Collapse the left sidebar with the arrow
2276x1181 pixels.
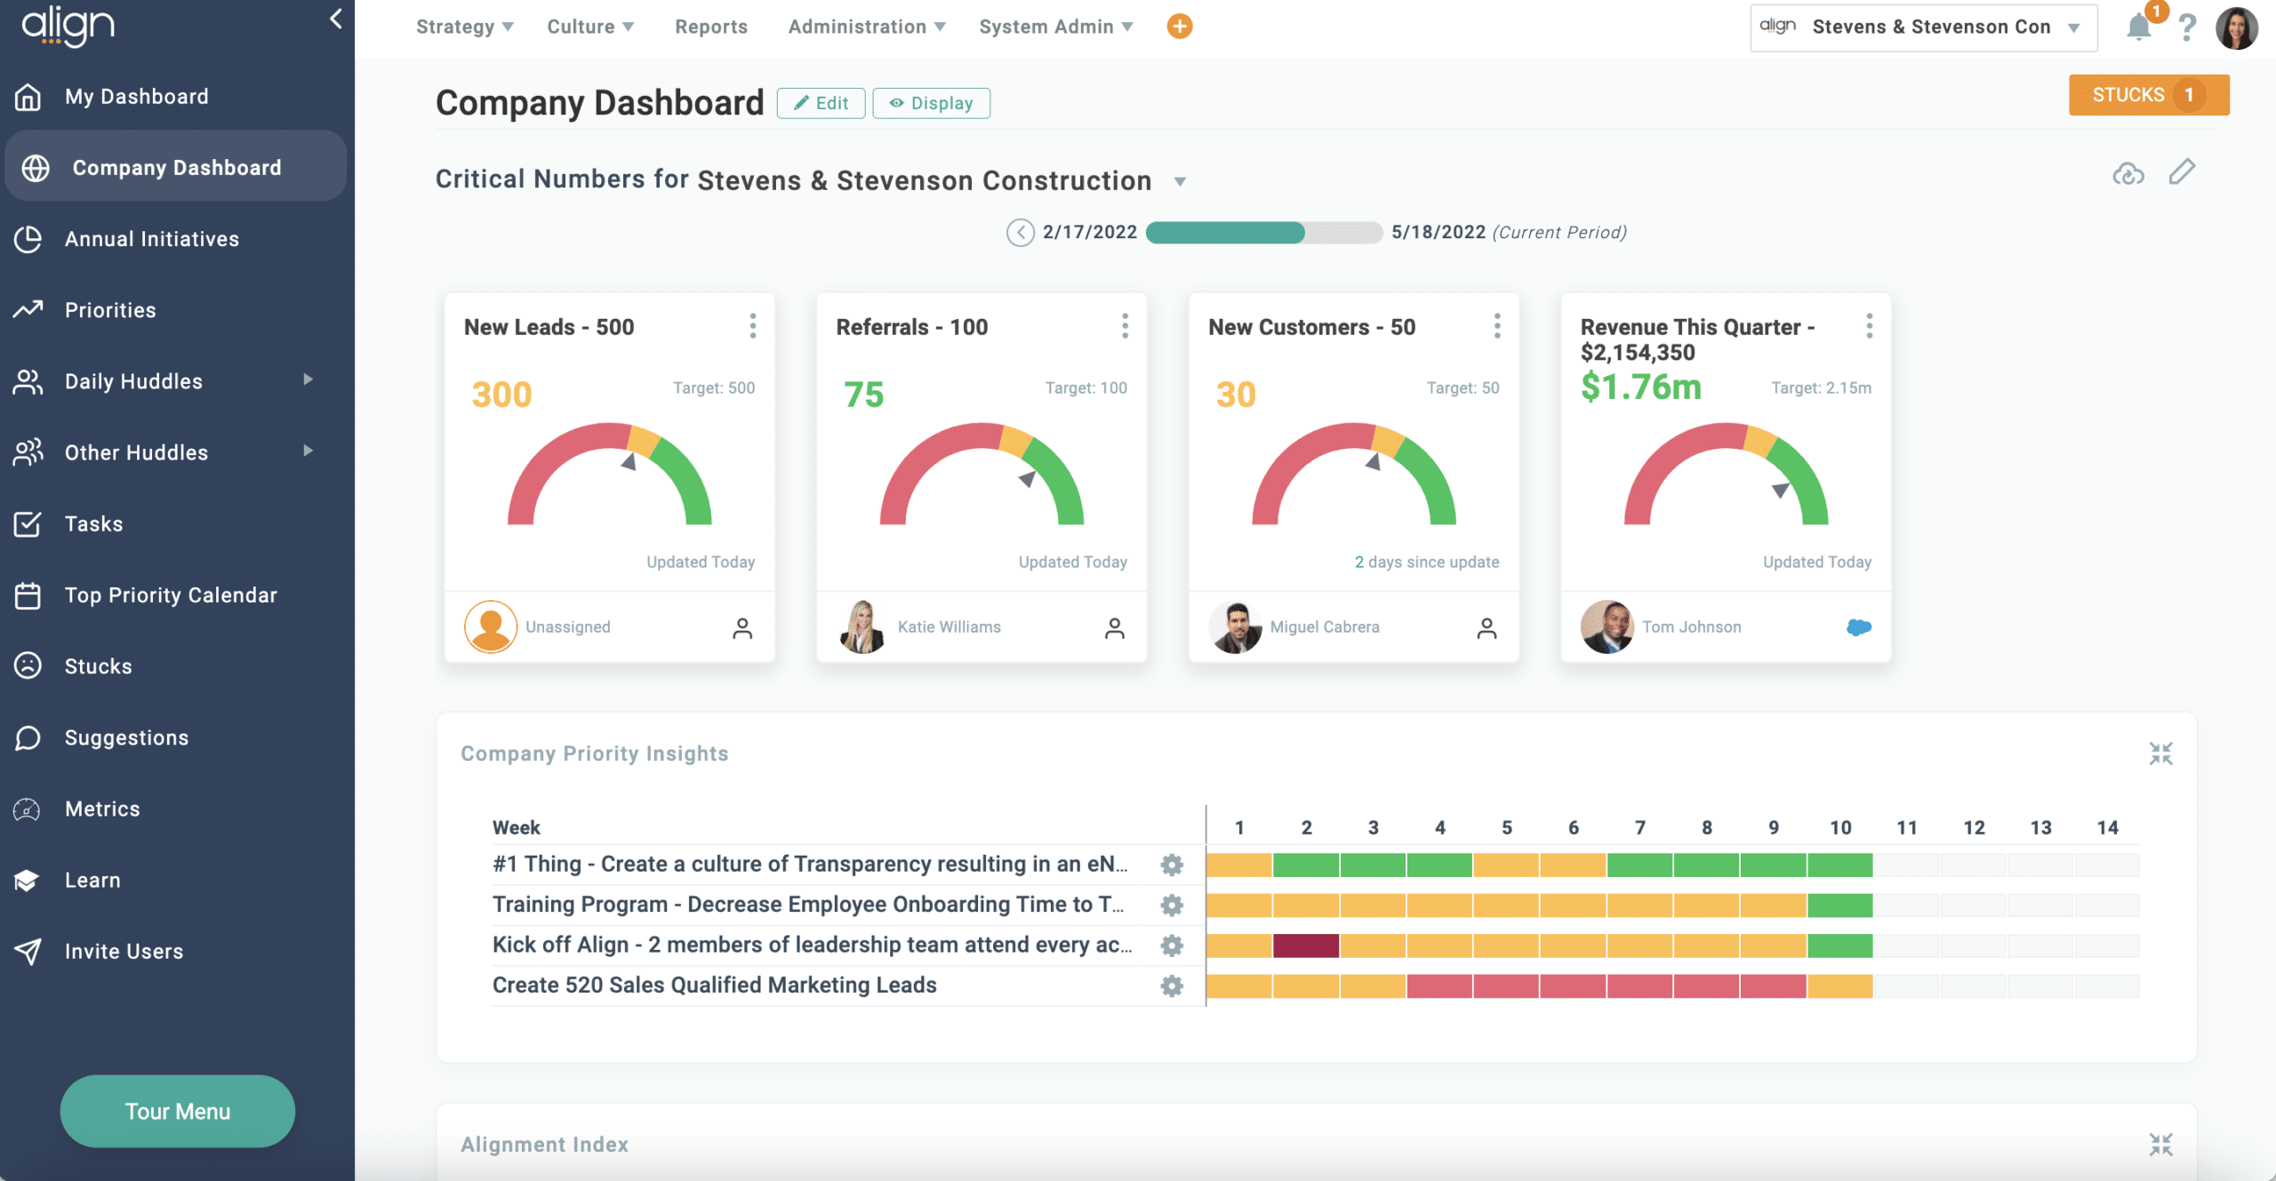(x=336, y=19)
